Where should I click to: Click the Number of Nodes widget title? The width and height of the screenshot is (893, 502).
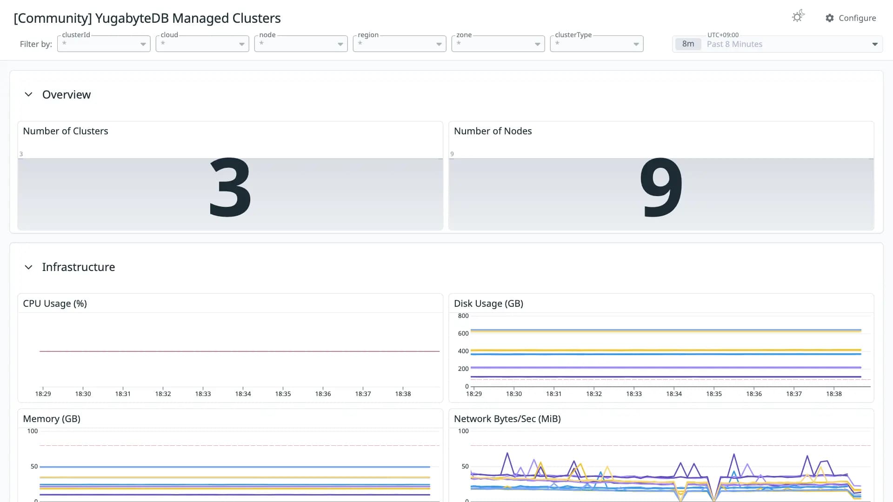coord(493,131)
